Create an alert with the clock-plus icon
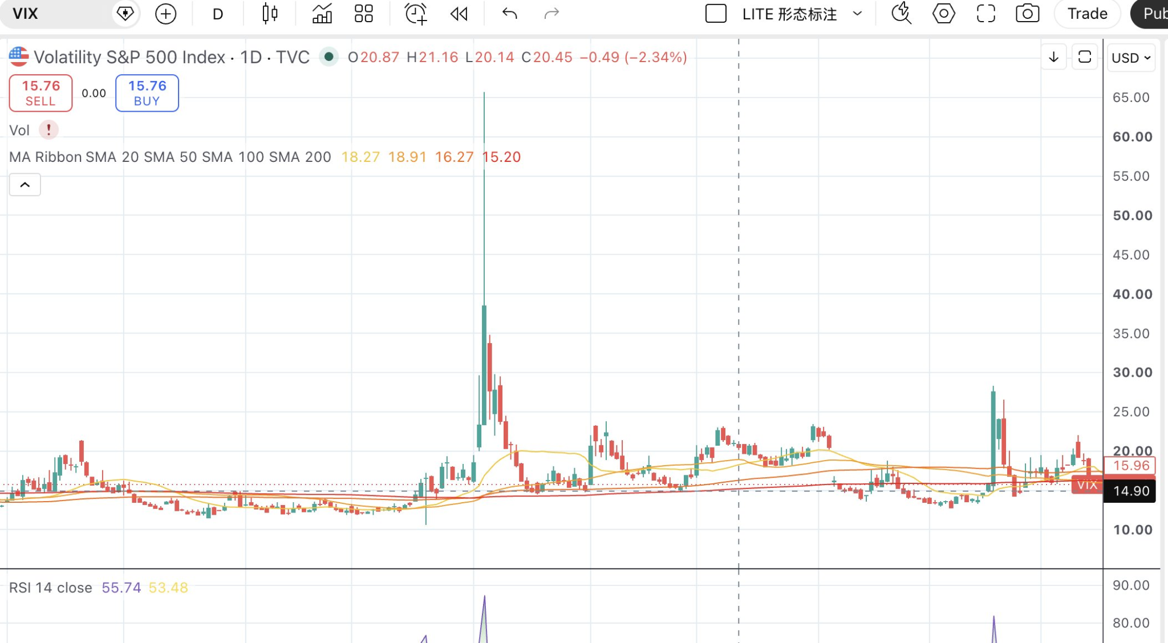 click(416, 14)
